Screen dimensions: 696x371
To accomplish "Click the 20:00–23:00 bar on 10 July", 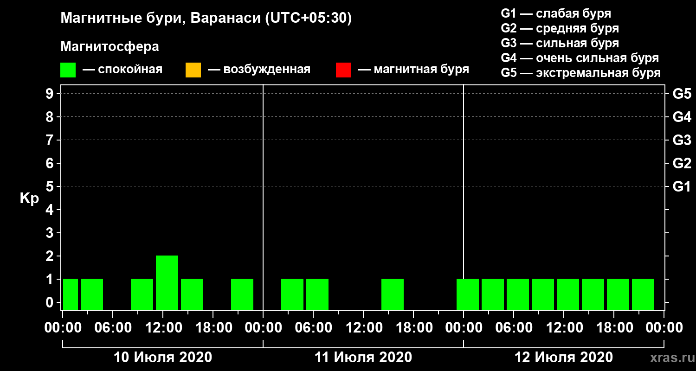I will (242, 294).
